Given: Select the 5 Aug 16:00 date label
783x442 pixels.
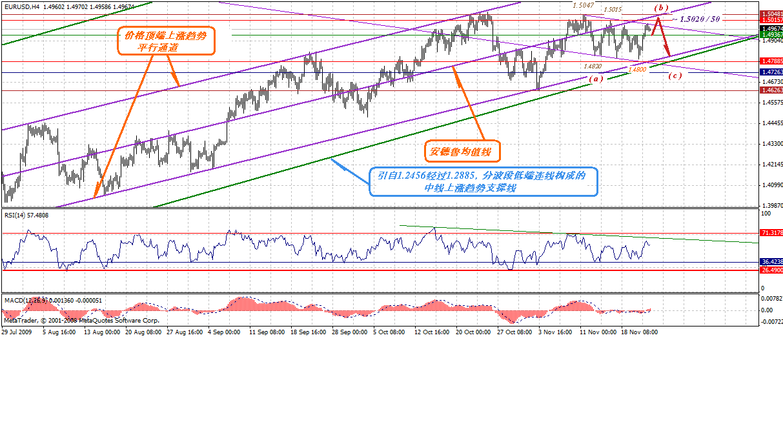Looking at the screenshot, I should (59, 332).
